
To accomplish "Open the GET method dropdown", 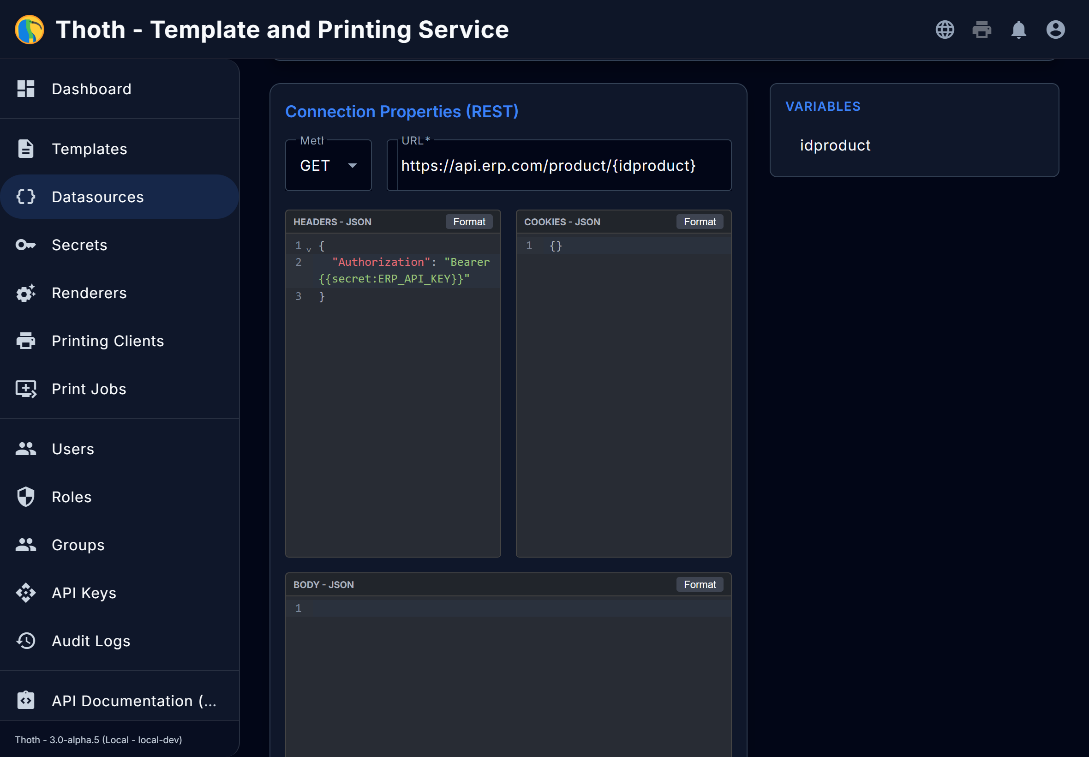I will pyautogui.click(x=328, y=166).
